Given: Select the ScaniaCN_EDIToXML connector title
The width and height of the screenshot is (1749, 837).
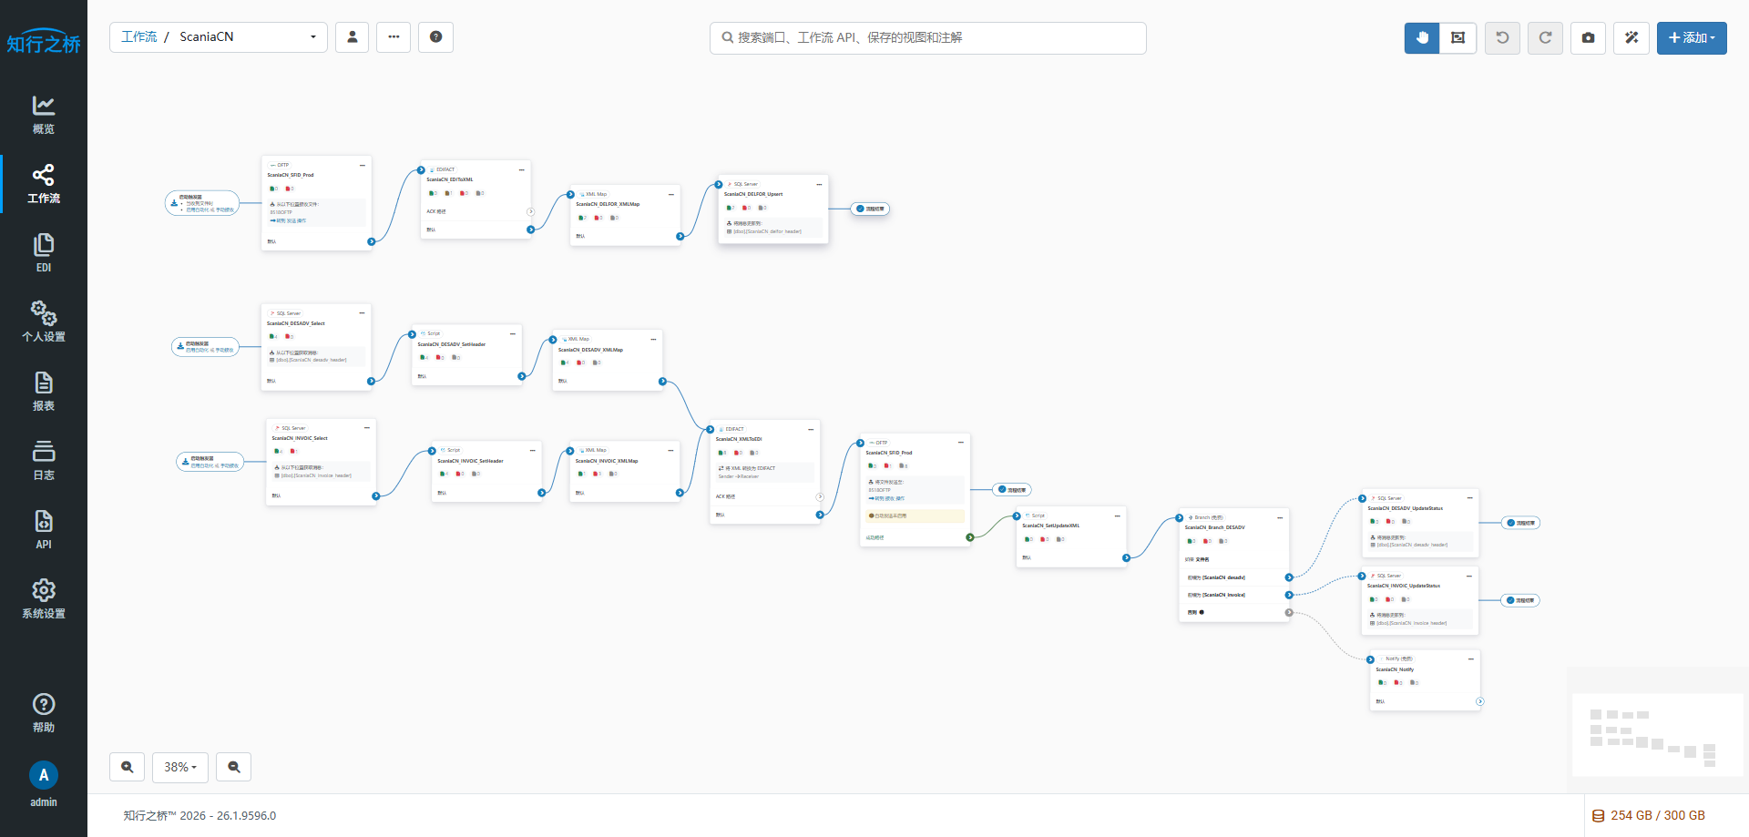Looking at the screenshot, I should coord(450,179).
